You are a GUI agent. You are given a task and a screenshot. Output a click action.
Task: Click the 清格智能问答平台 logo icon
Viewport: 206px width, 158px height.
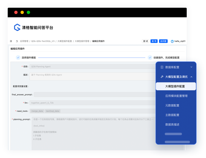(x=17, y=27)
